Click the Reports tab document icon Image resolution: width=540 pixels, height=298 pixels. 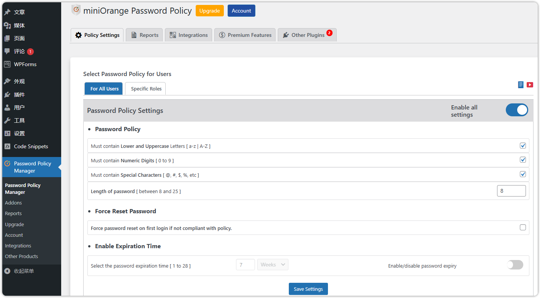pos(134,35)
